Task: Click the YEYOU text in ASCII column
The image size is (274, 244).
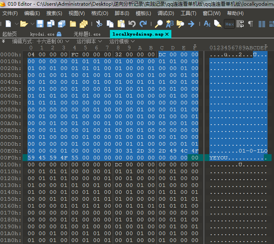Action: [218, 158]
